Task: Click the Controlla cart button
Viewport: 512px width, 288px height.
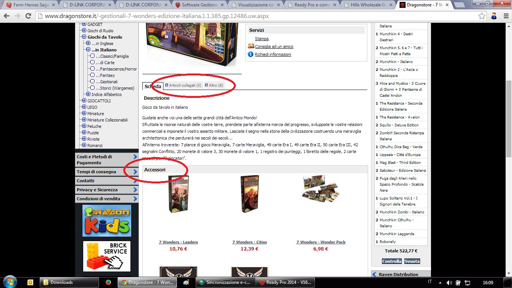Action: 392,261
